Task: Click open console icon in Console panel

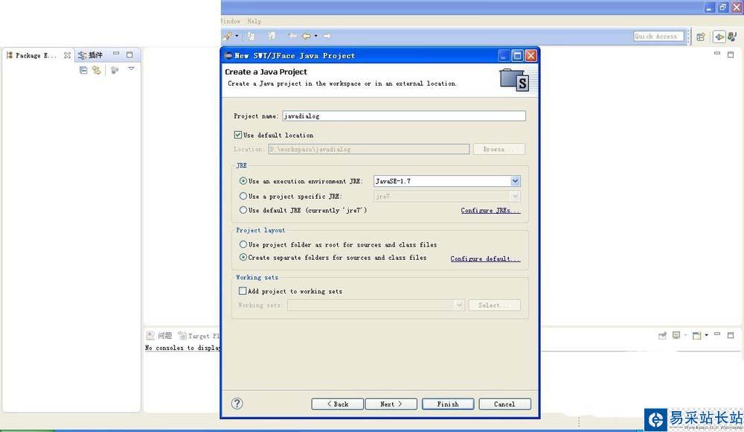Action: pyautogui.click(x=697, y=335)
